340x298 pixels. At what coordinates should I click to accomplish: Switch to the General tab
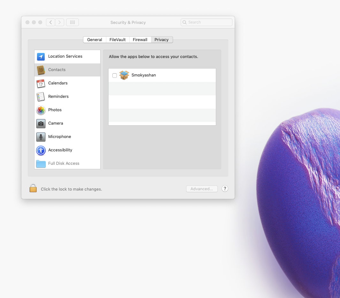click(x=94, y=40)
